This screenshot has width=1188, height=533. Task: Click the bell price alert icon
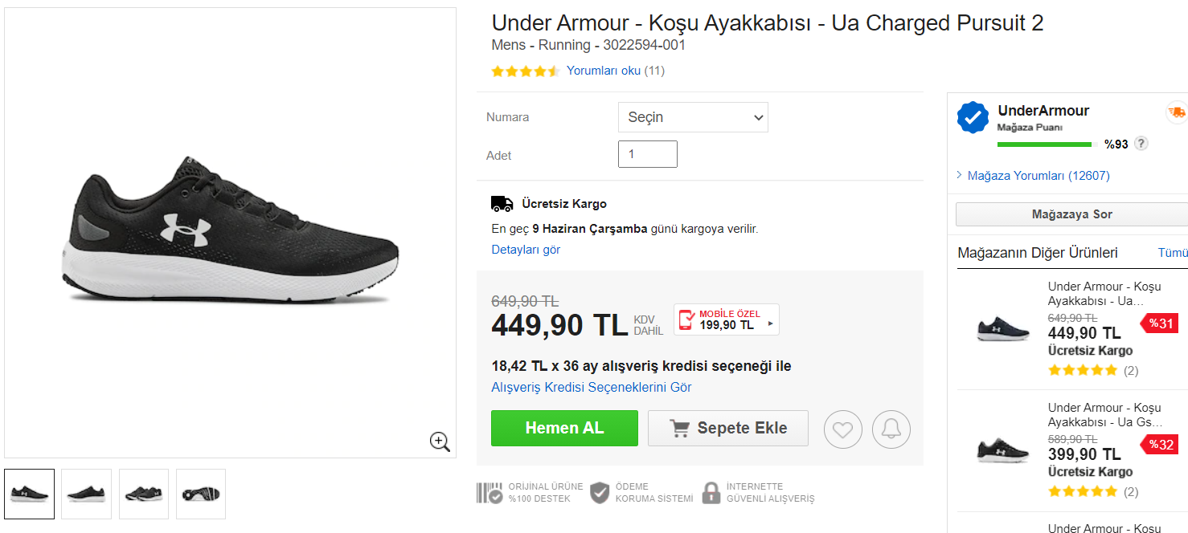[891, 429]
